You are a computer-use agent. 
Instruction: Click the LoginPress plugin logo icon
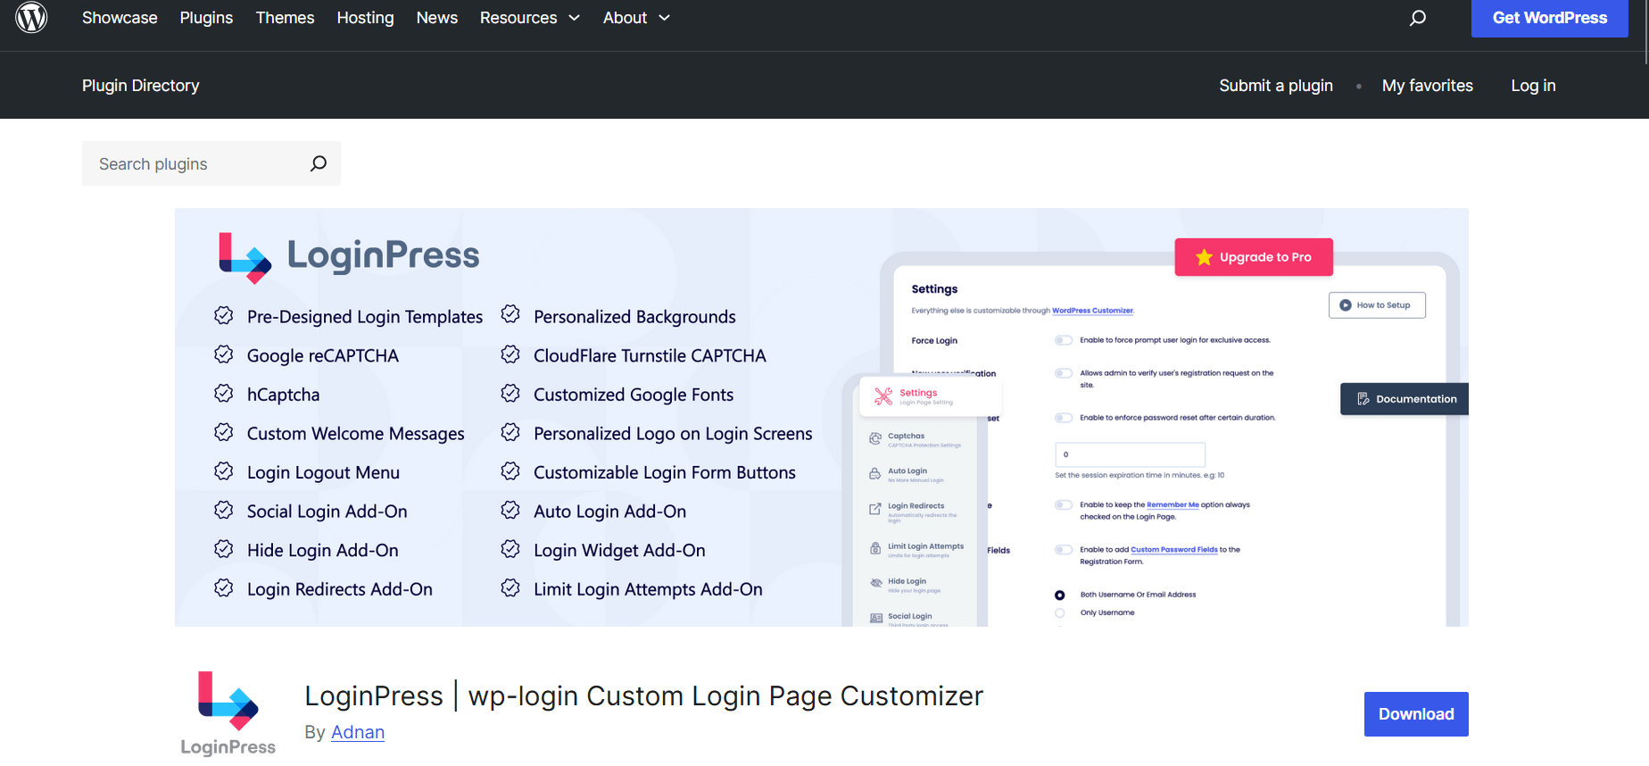(x=228, y=713)
